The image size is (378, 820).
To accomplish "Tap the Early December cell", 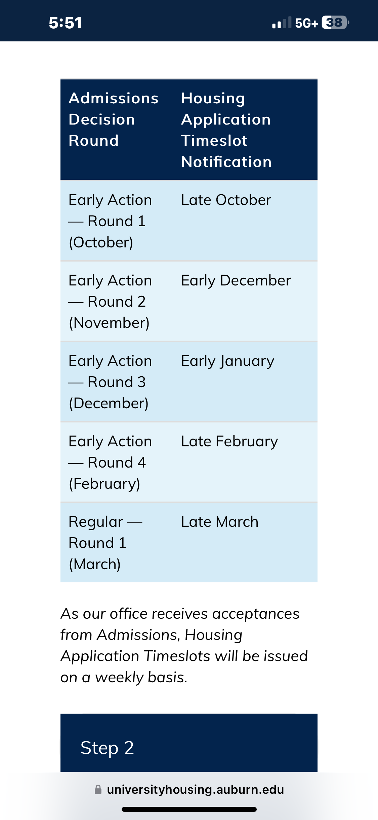I will 245,301.
